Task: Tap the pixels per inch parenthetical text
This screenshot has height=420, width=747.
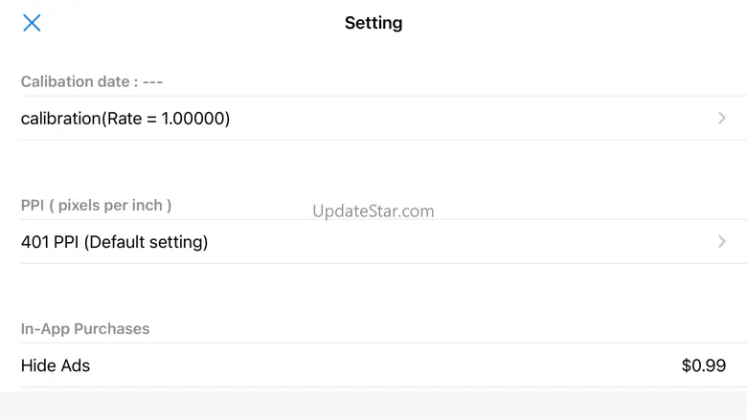Action: (x=111, y=206)
